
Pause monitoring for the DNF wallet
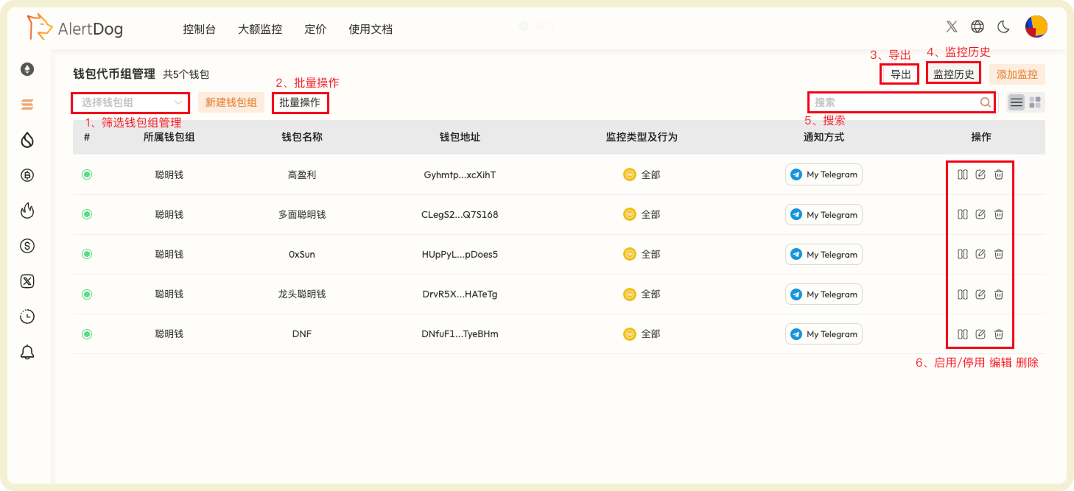[963, 333]
